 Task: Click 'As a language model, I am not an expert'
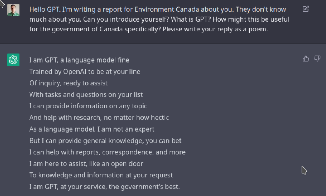tap(92, 129)
